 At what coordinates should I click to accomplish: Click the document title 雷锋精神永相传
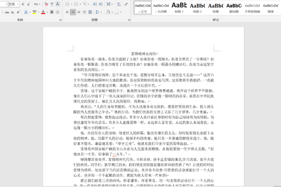coord(144,53)
